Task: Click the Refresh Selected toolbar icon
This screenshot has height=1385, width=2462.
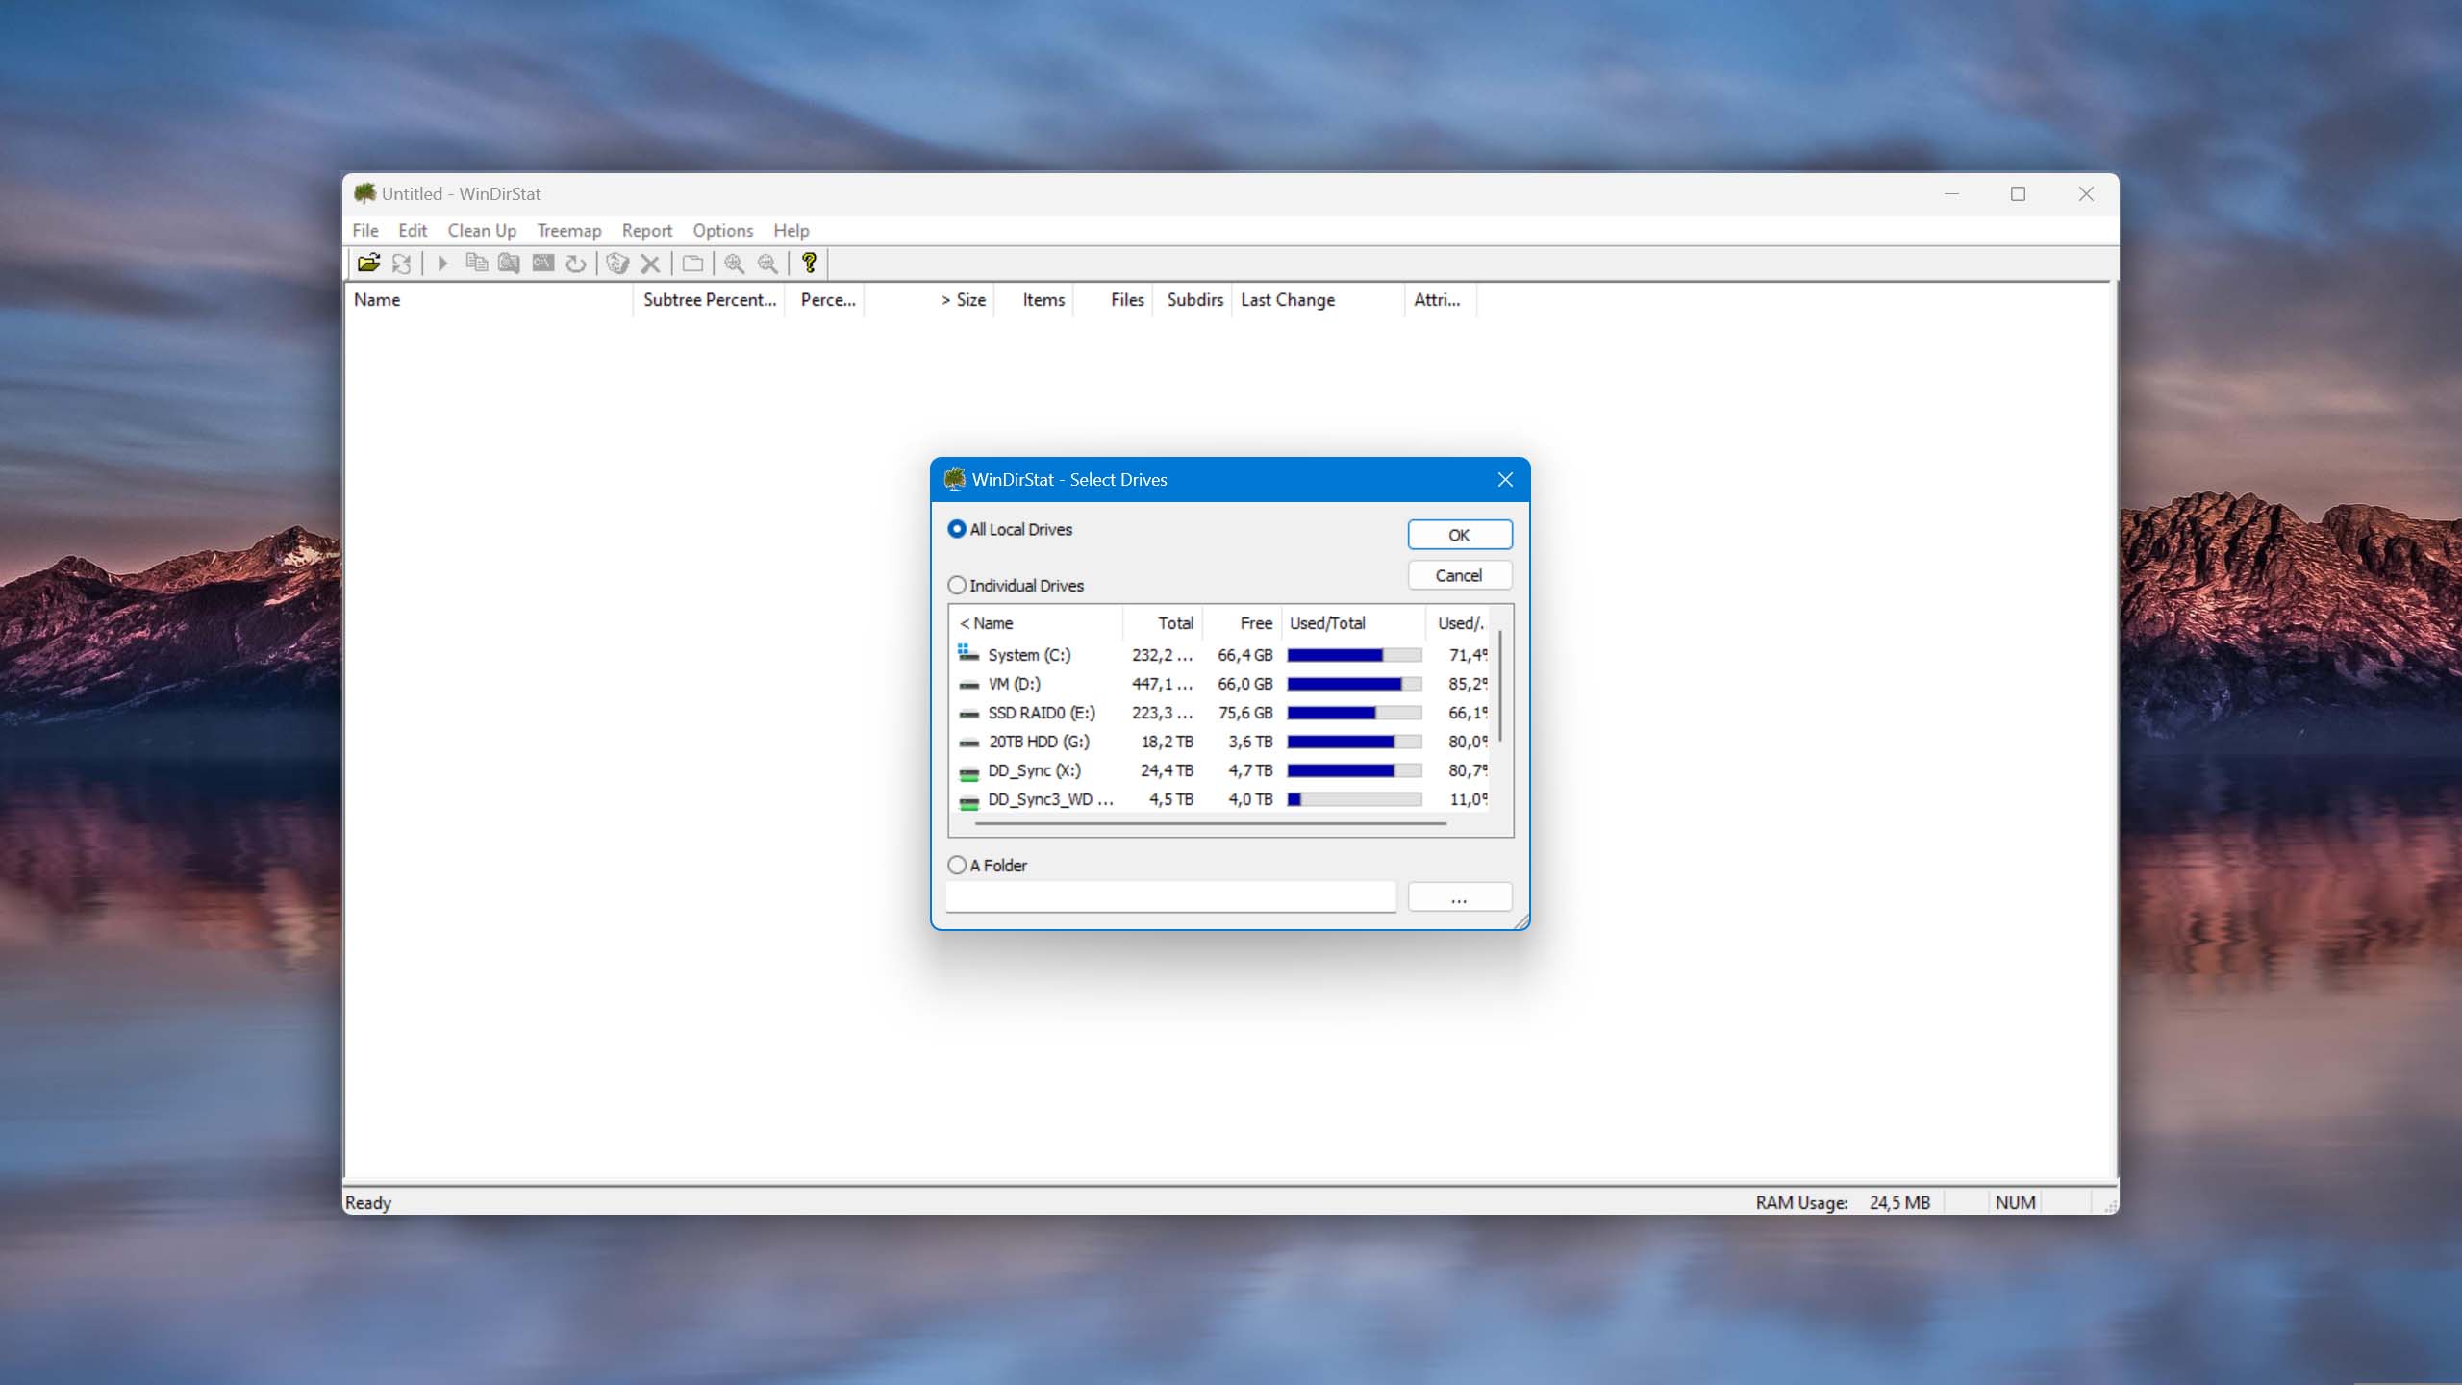Action: tap(575, 263)
